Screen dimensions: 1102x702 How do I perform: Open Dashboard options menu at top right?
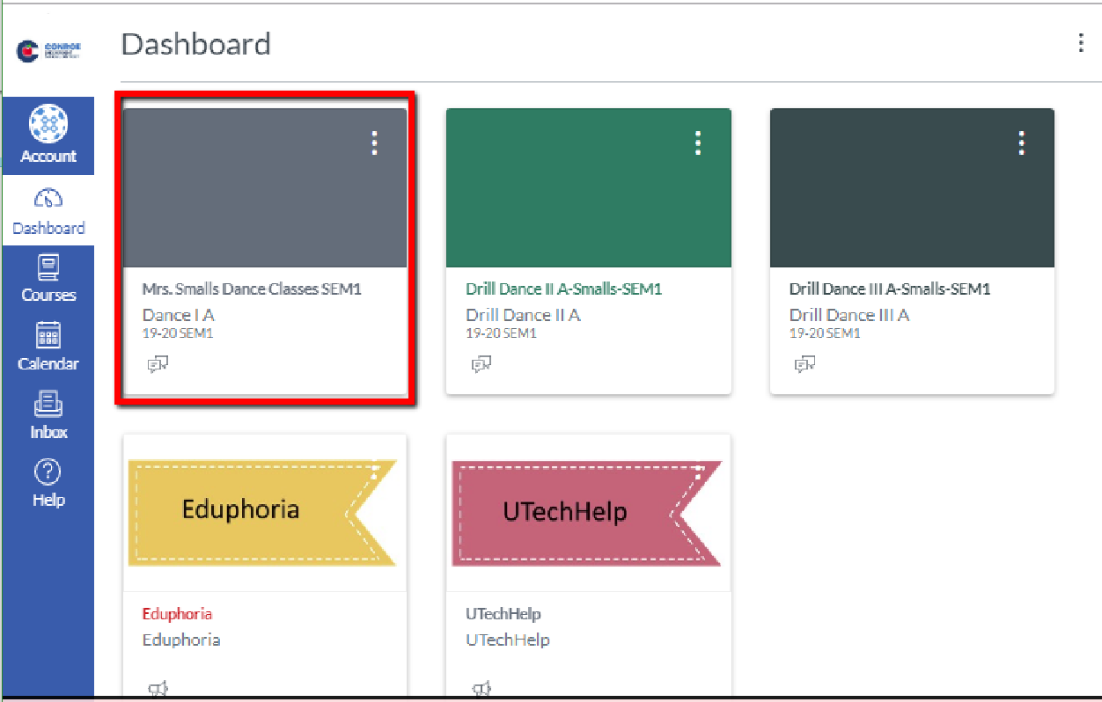click(1080, 43)
